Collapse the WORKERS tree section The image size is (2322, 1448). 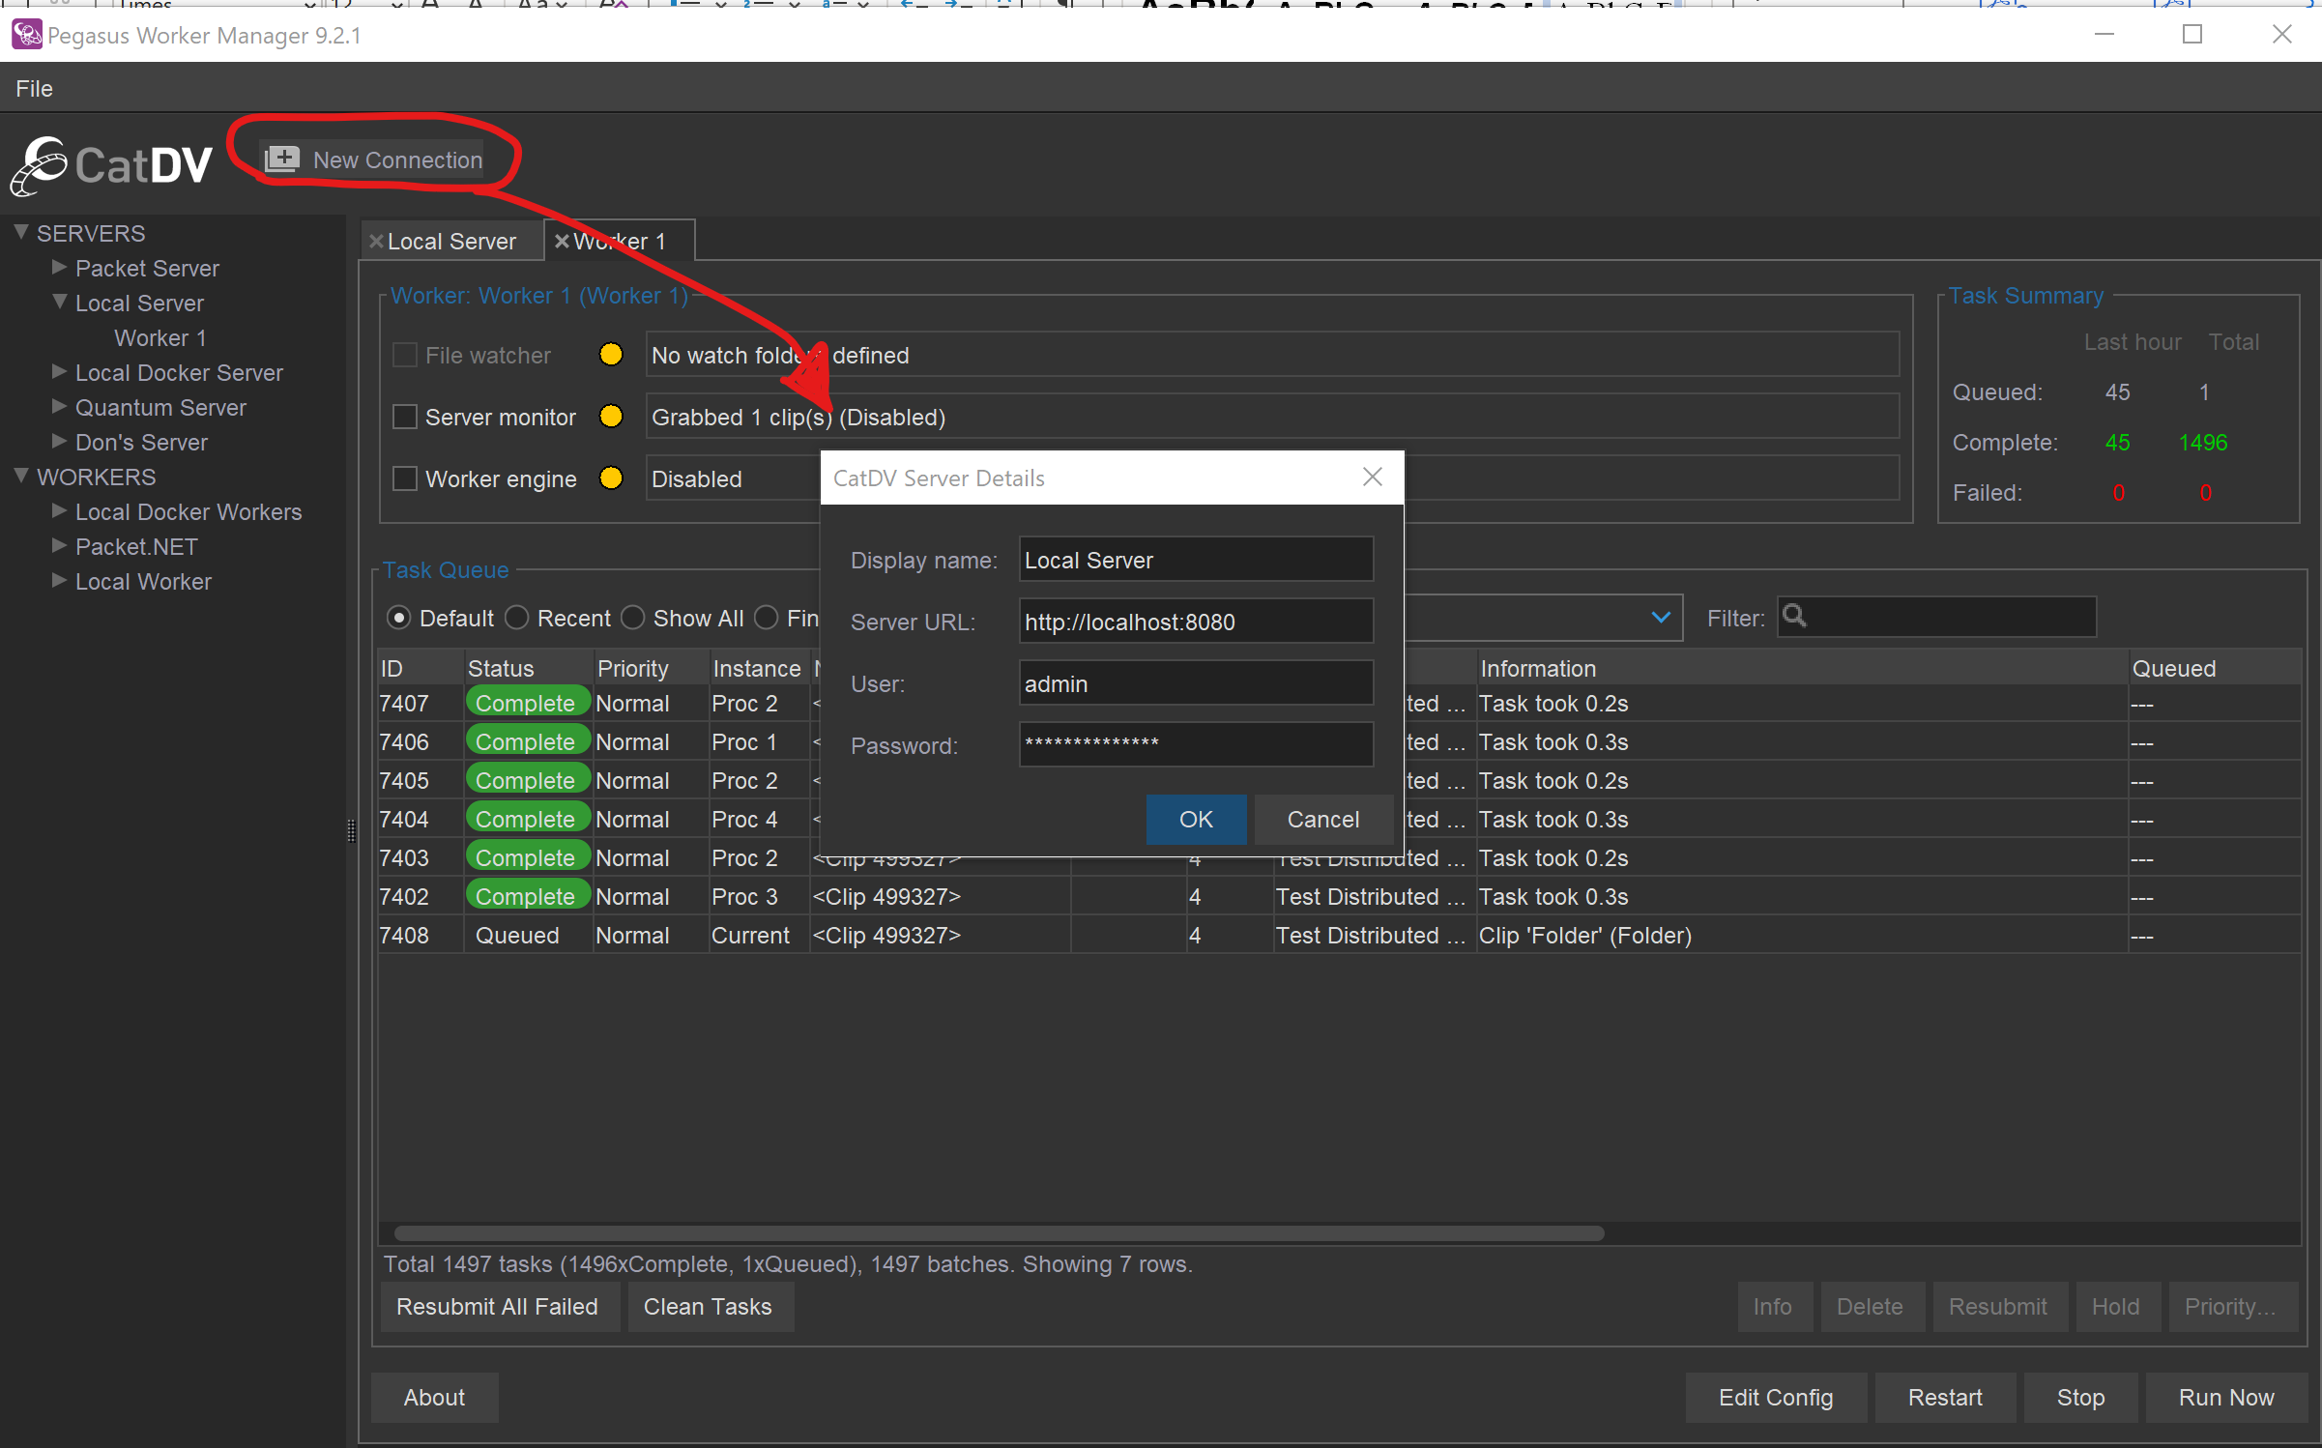tap(21, 476)
